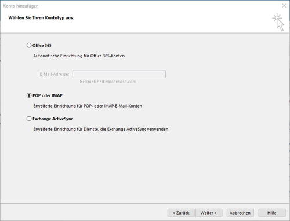Screen dimensions: 290x221
Task: Choose the Exchange ActiveSync radio option
Action: coord(29,119)
